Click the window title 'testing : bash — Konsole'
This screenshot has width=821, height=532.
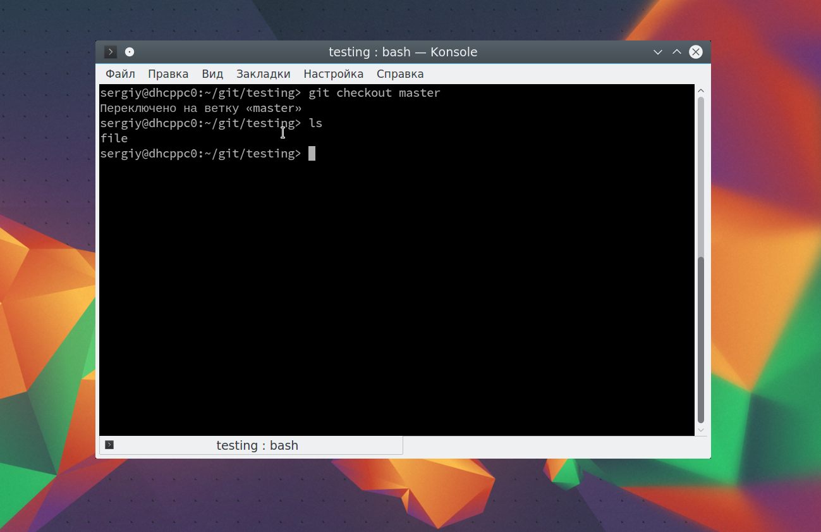(403, 52)
